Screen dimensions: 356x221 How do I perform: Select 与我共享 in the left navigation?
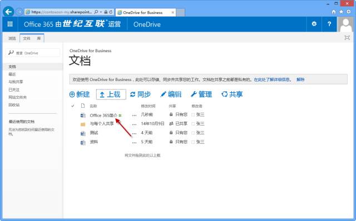pos(16,82)
